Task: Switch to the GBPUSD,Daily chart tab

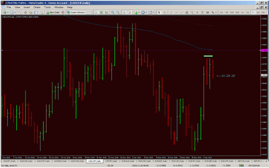Action: pyautogui.click(x=244, y=161)
